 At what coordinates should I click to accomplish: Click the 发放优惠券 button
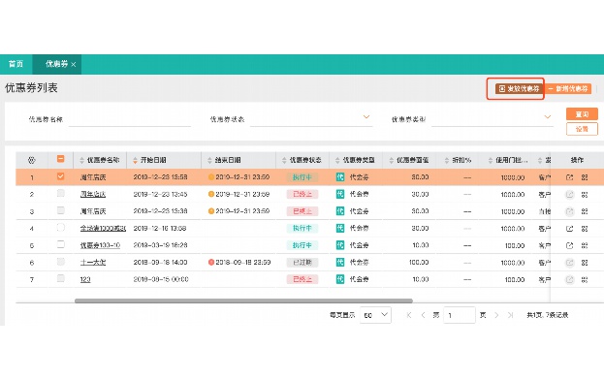pyautogui.click(x=520, y=88)
